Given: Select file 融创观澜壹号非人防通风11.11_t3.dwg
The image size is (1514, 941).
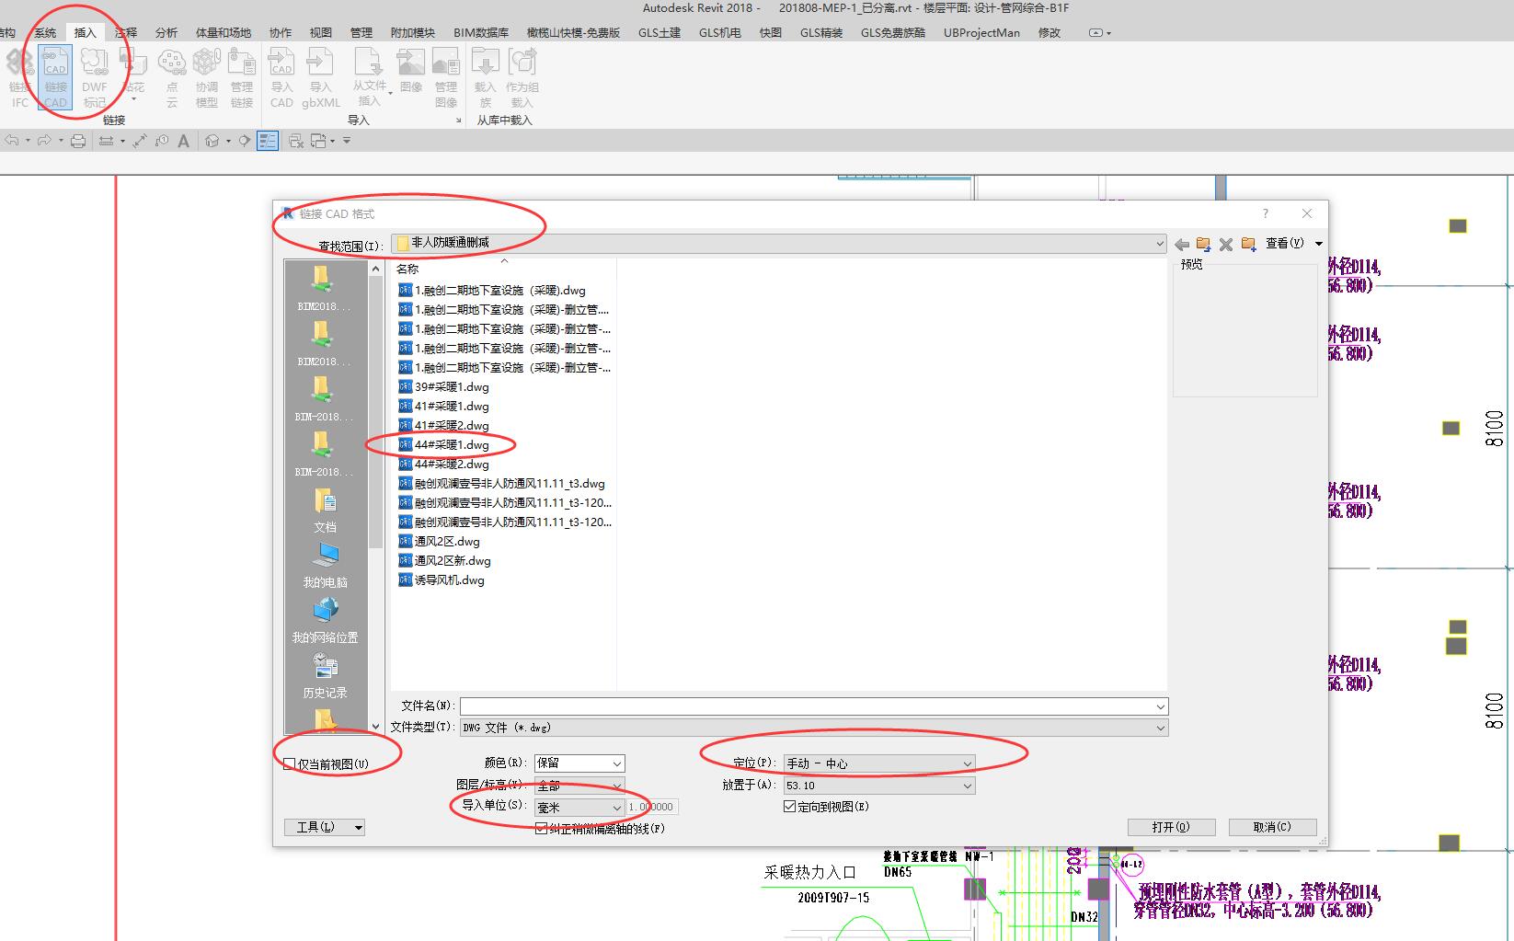Looking at the screenshot, I should coord(502,483).
